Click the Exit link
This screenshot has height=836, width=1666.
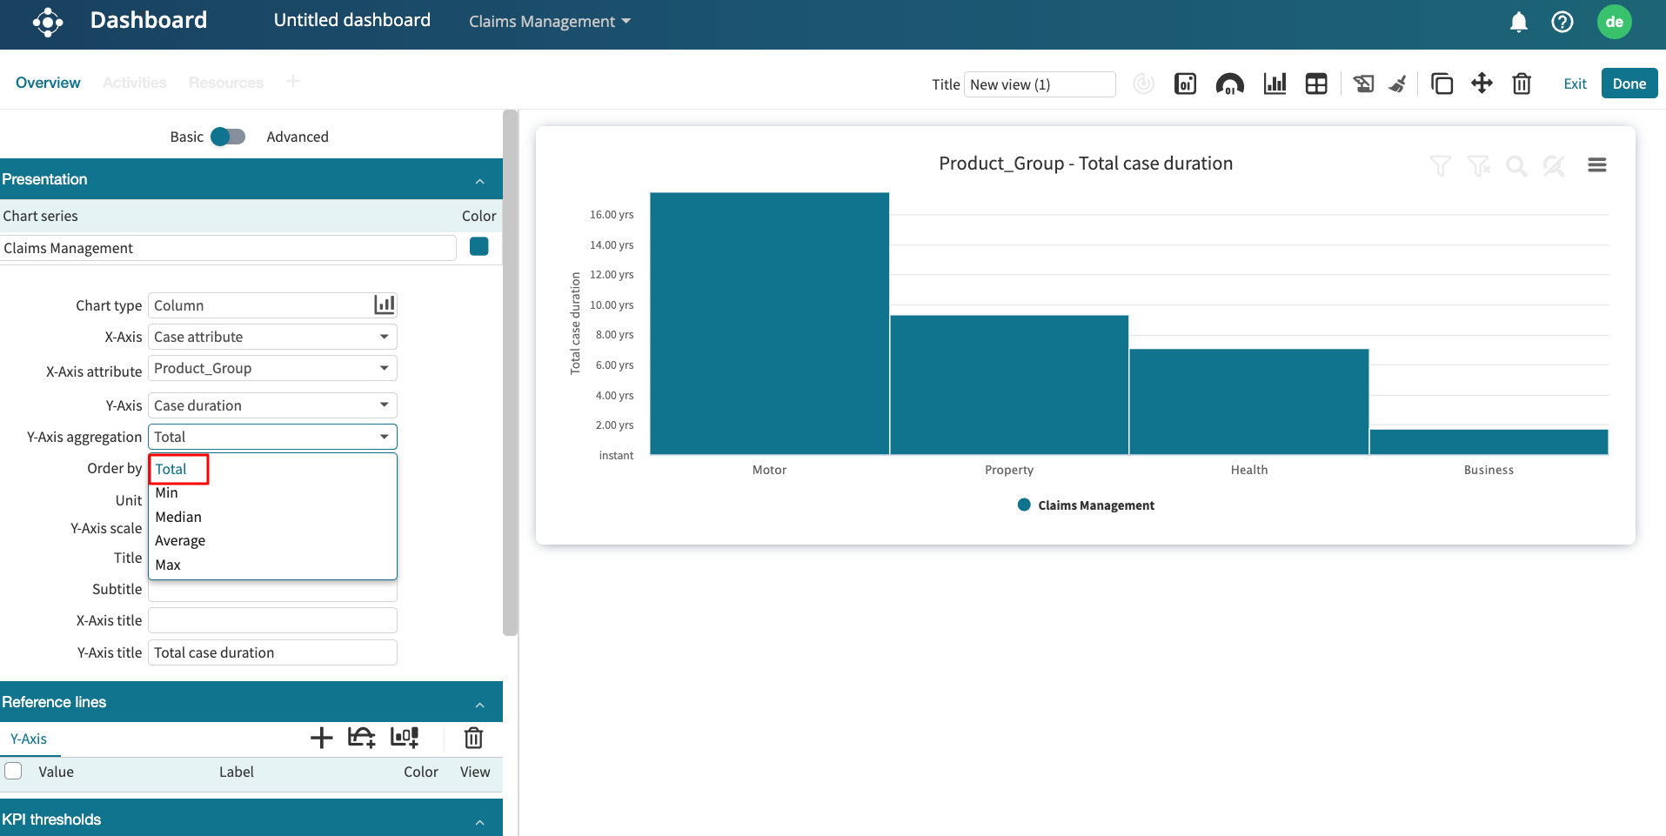click(1575, 84)
